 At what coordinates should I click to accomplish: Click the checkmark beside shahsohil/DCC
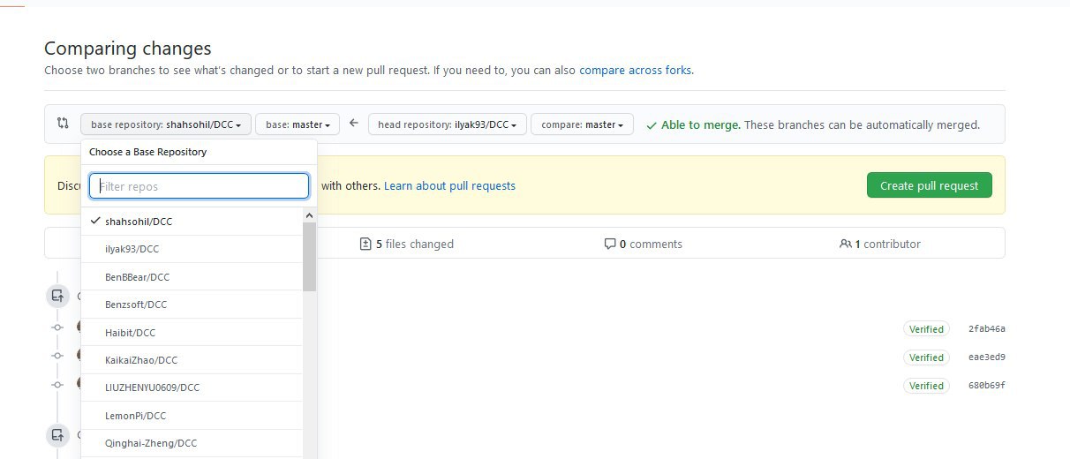pos(94,221)
